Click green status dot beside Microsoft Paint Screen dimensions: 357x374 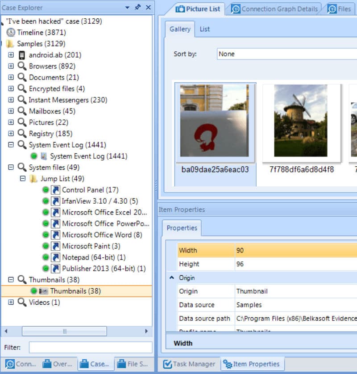tap(46, 246)
